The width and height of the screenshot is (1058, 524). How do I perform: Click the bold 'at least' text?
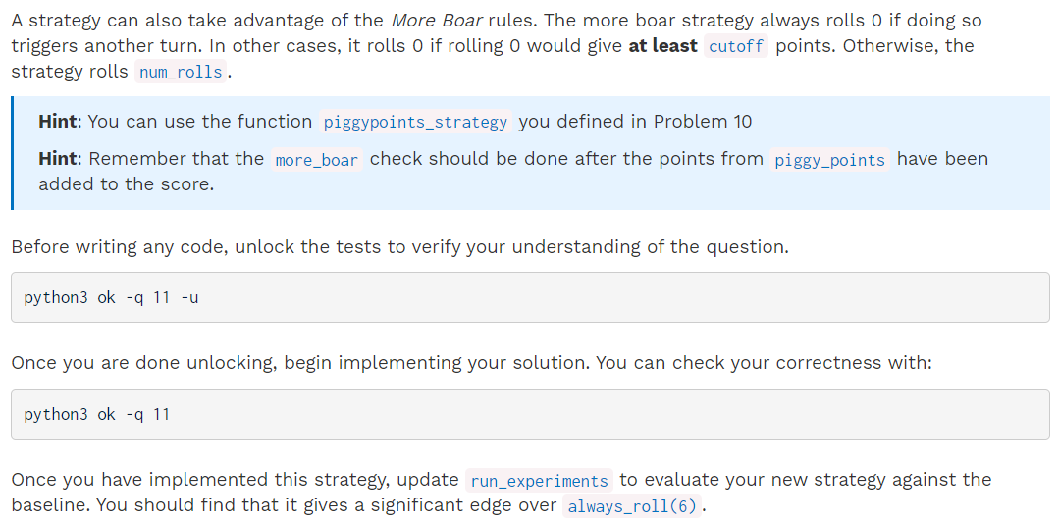662,46
